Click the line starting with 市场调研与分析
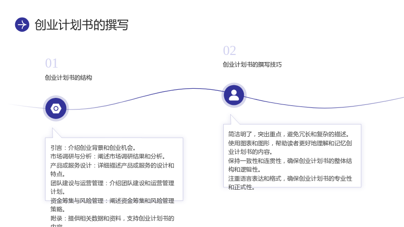The image size is (404, 227). (x=108, y=156)
